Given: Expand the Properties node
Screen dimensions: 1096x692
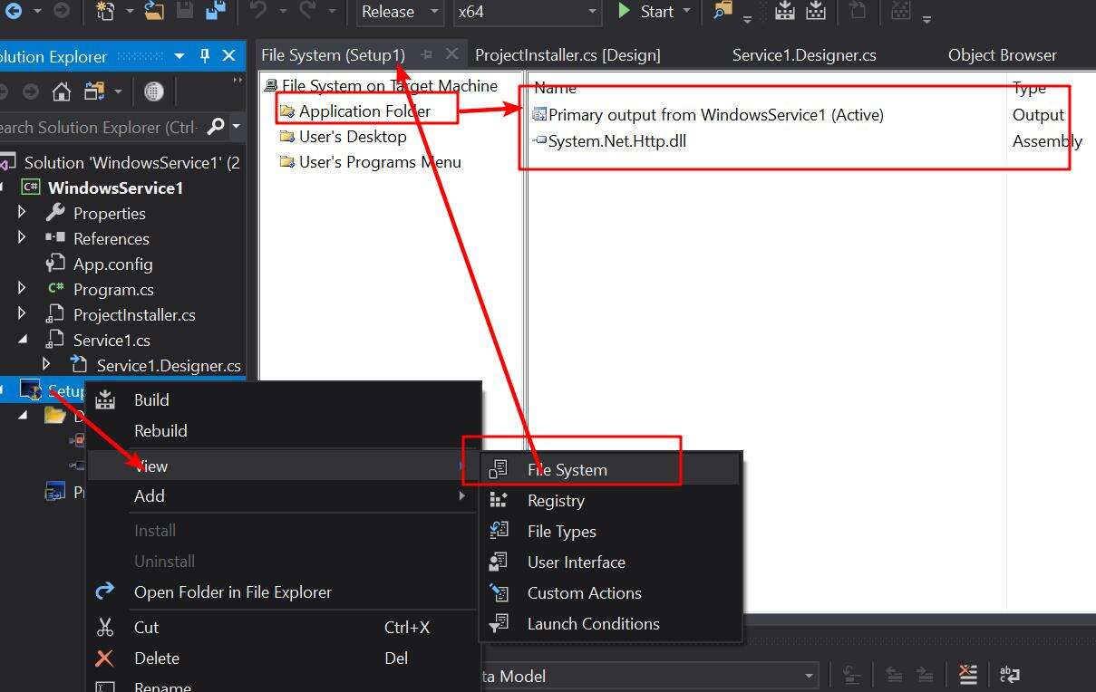Looking at the screenshot, I should [23, 213].
